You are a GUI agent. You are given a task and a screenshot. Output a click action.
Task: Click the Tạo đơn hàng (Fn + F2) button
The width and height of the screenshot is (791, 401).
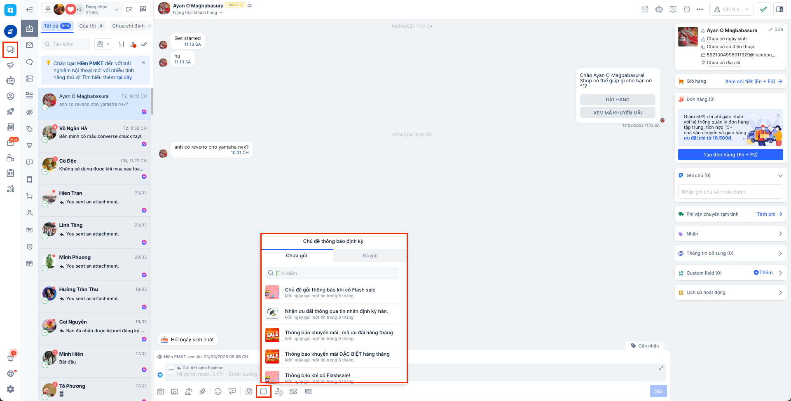(x=730, y=155)
